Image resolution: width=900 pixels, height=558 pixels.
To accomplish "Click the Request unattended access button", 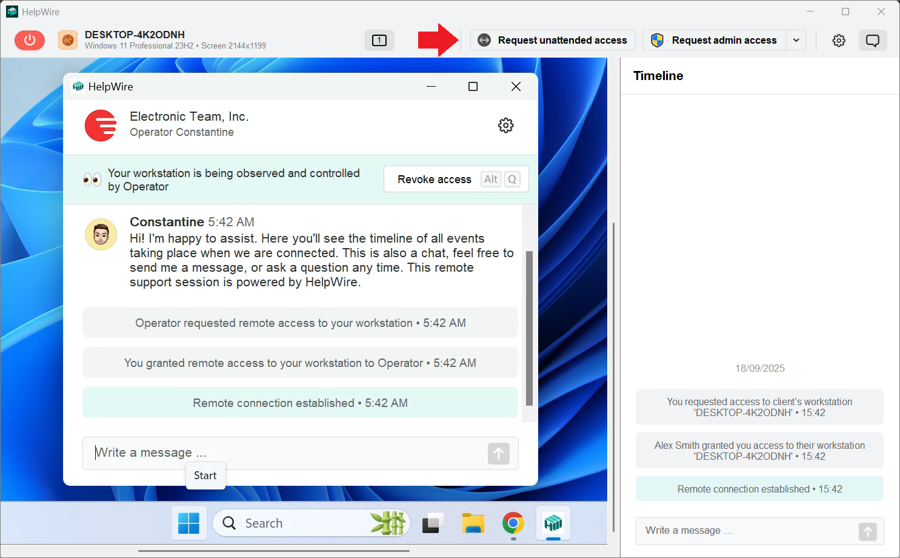I will tap(552, 40).
